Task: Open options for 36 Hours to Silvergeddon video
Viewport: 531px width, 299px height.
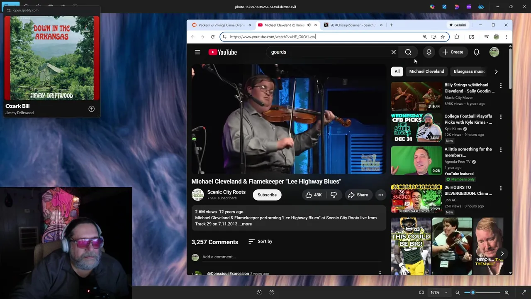Action: pos(501,188)
